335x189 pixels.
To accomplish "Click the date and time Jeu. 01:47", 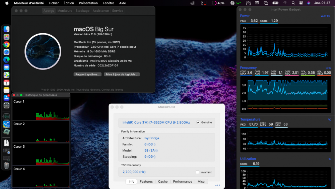I will coord(322,3).
